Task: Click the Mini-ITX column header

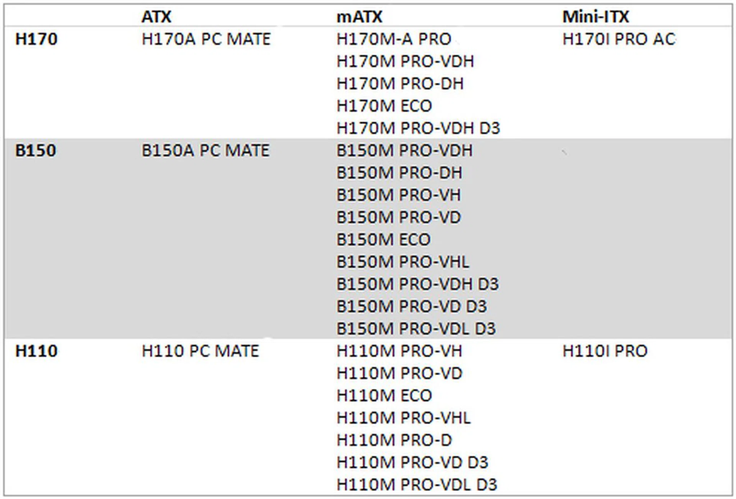Action: pyautogui.click(x=596, y=16)
